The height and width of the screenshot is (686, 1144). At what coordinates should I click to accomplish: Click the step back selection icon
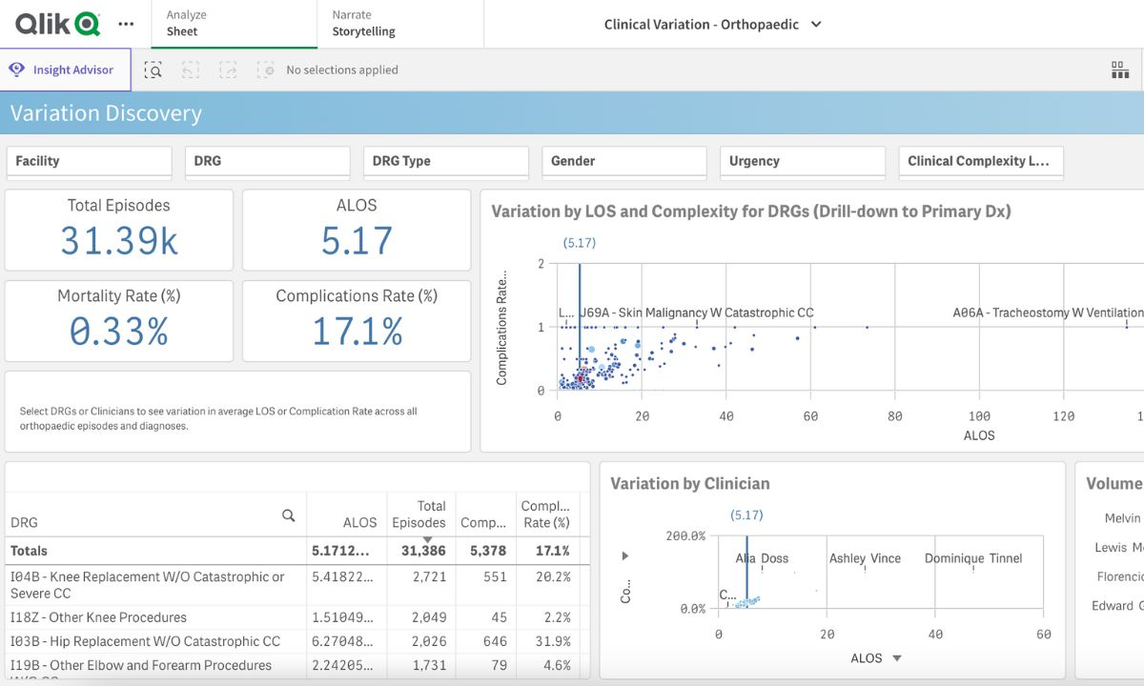(x=191, y=70)
